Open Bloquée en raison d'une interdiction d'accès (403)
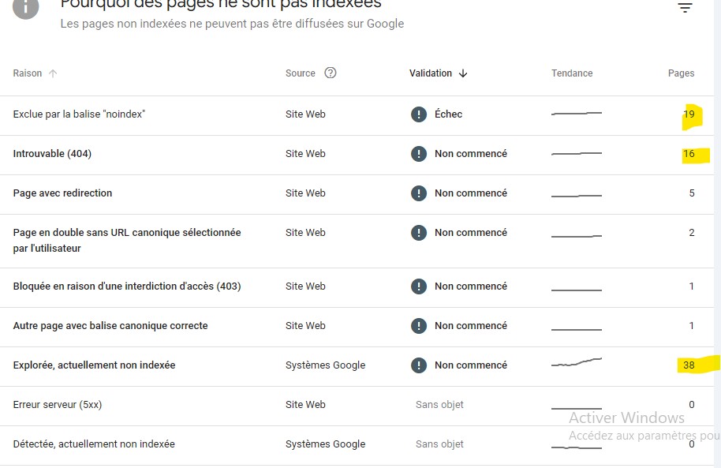 [x=357, y=287]
